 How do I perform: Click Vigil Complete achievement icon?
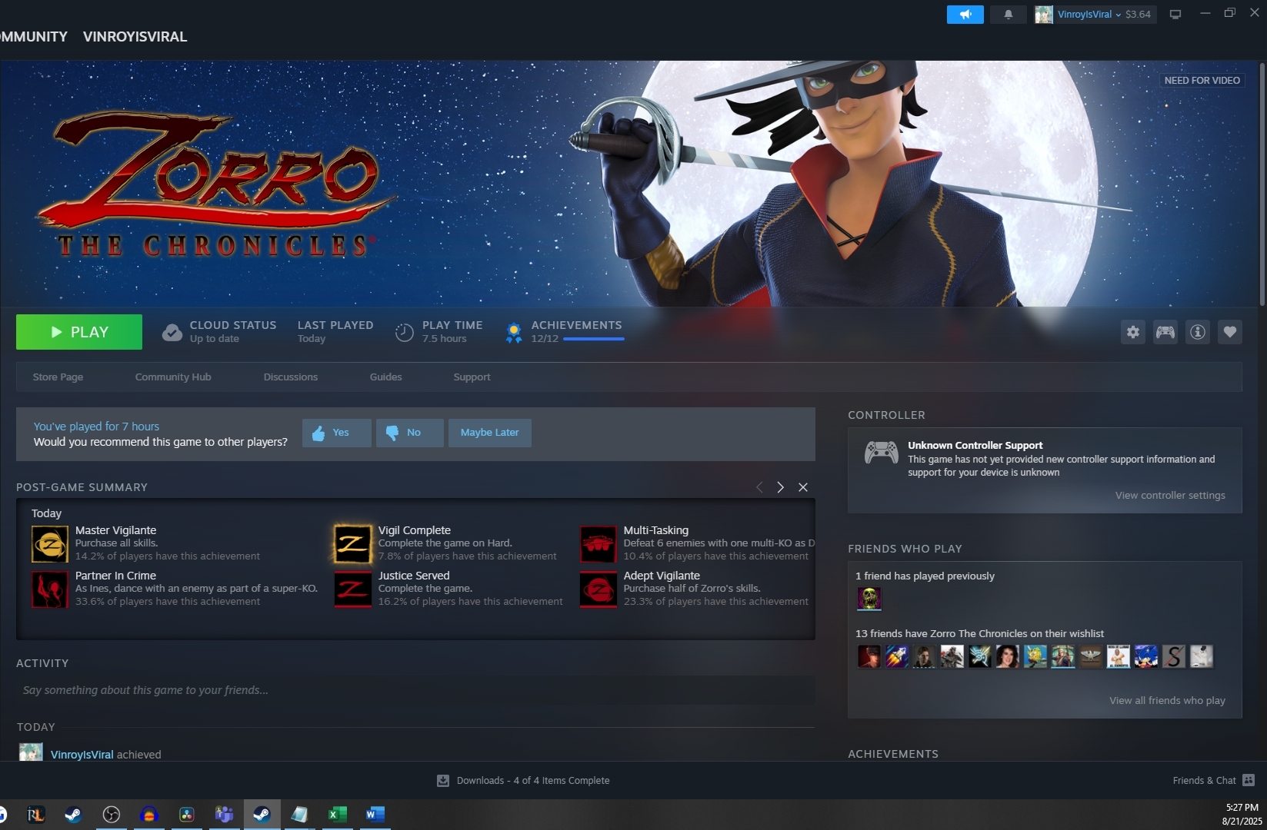point(352,544)
